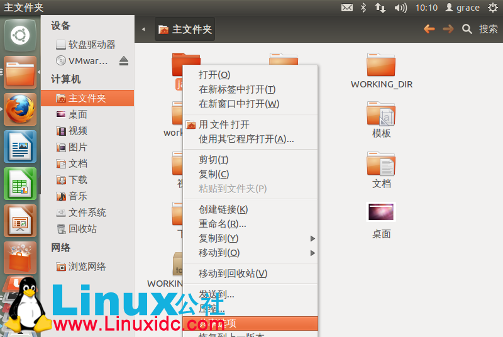This screenshot has width=503, height=337.
Task: Select 回收站 in the sidebar
Action: click(82, 229)
